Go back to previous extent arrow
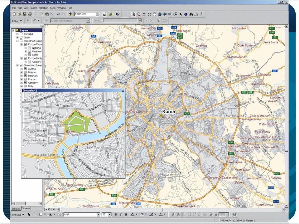 pos(165,14)
